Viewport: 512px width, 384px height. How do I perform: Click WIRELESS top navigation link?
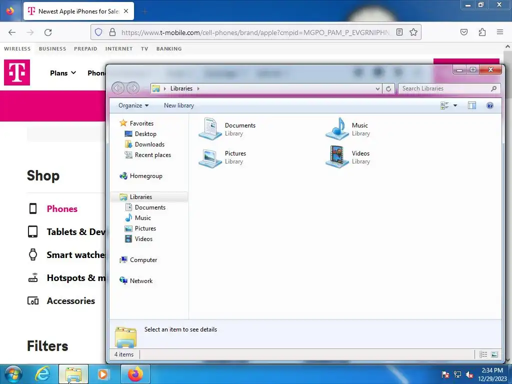(x=17, y=48)
